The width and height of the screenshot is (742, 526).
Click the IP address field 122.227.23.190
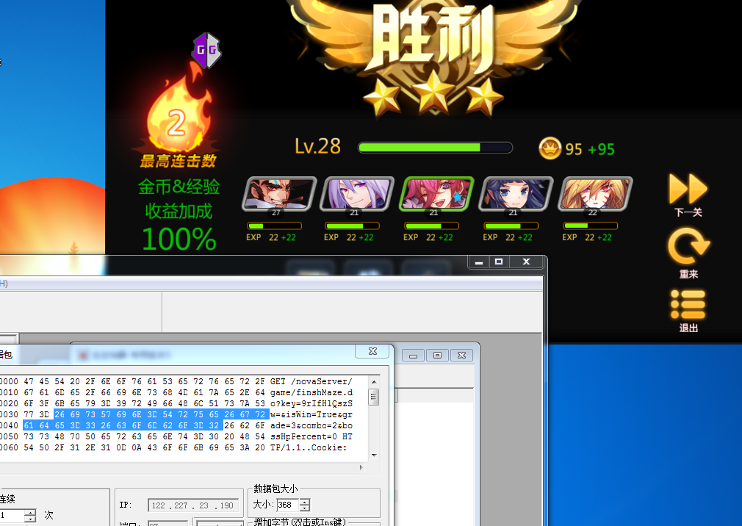coord(193,505)
